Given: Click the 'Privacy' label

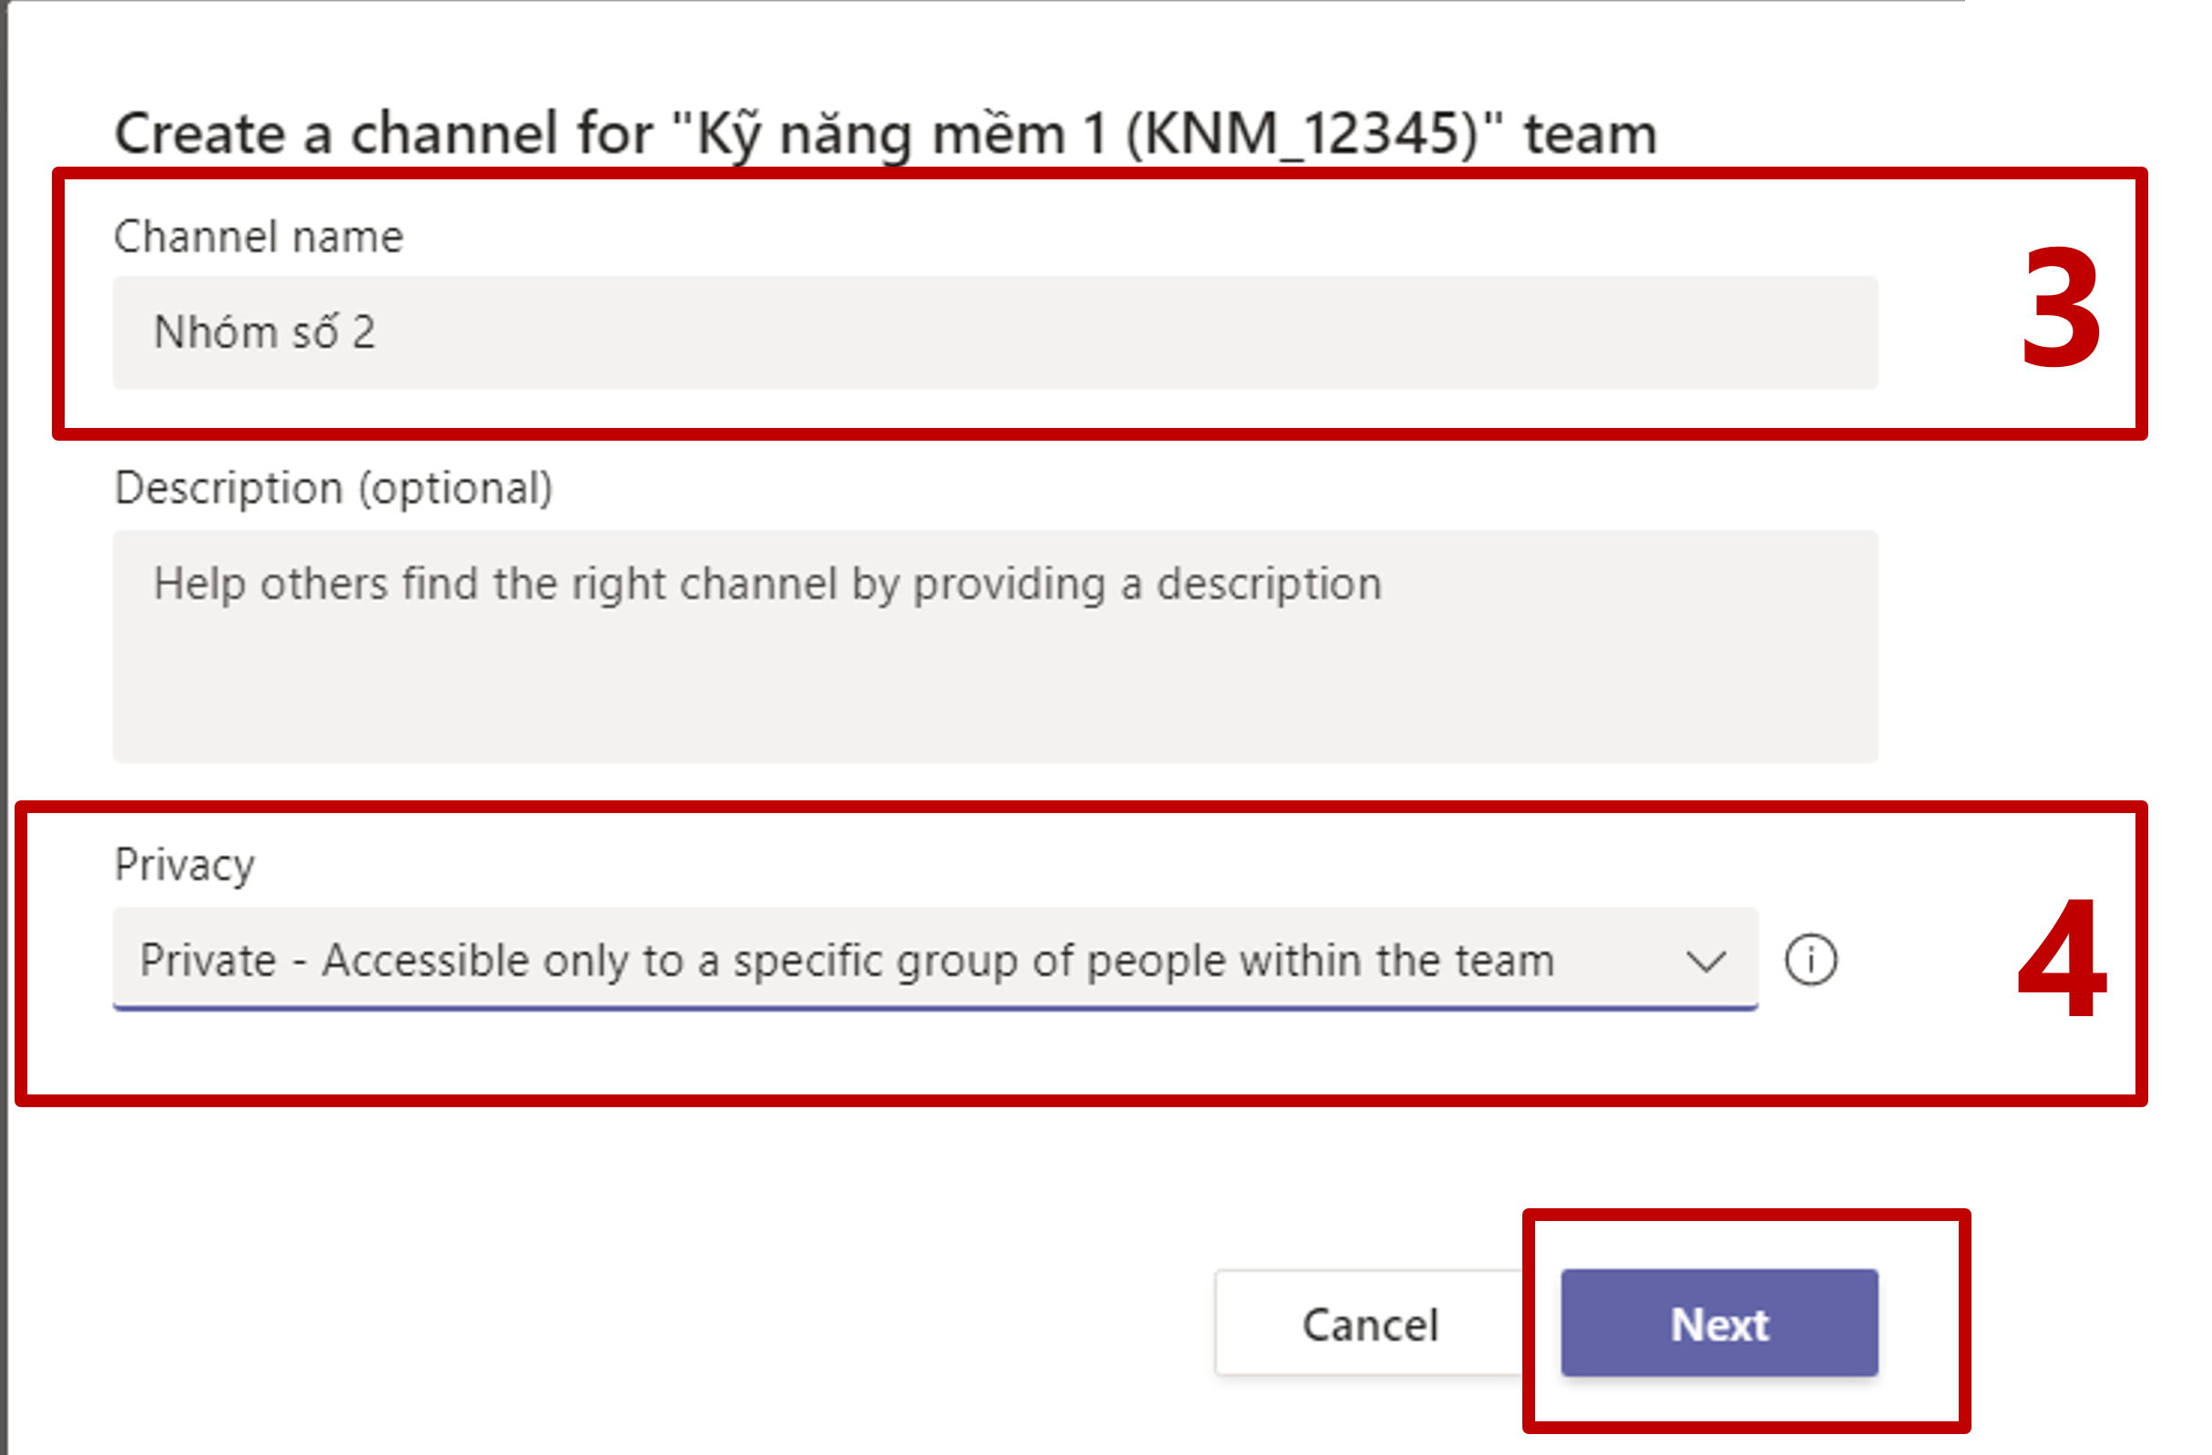Looking at the screenshot, I should point(184,864).
